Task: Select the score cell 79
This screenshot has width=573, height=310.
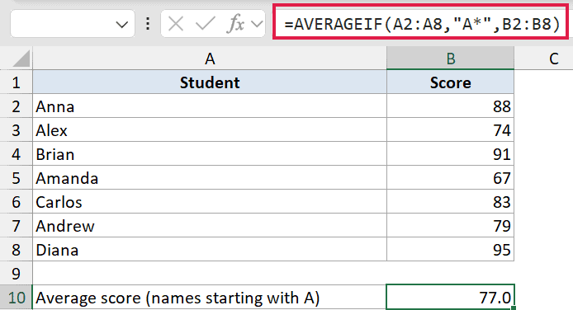Action: click(450, 226)
